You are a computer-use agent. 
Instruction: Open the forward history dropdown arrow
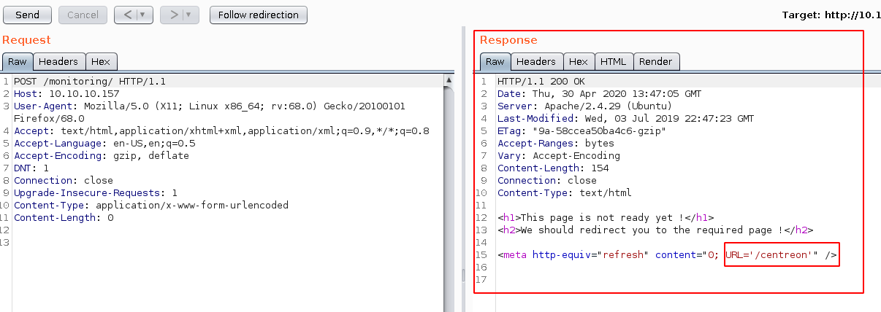pos(188,15)
